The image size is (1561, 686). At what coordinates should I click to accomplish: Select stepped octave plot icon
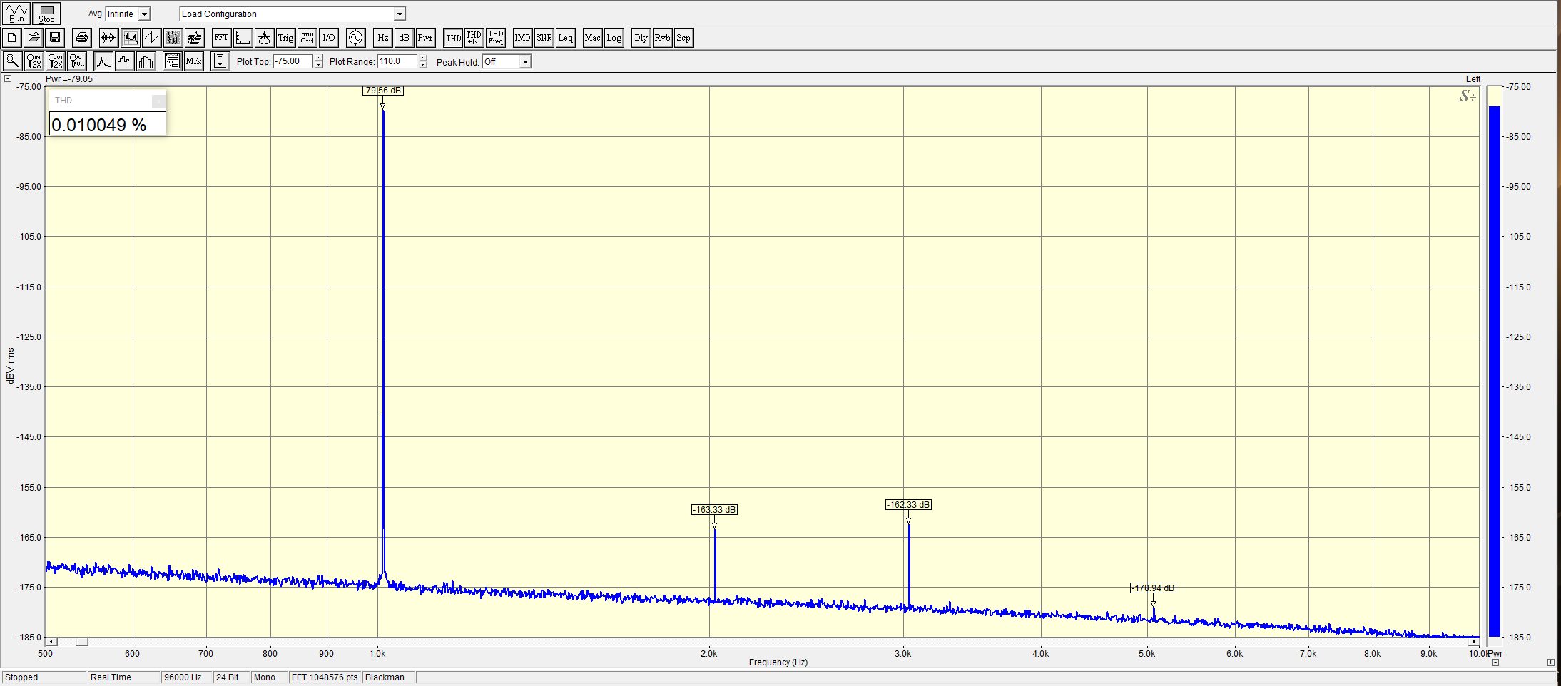[125, 61]
